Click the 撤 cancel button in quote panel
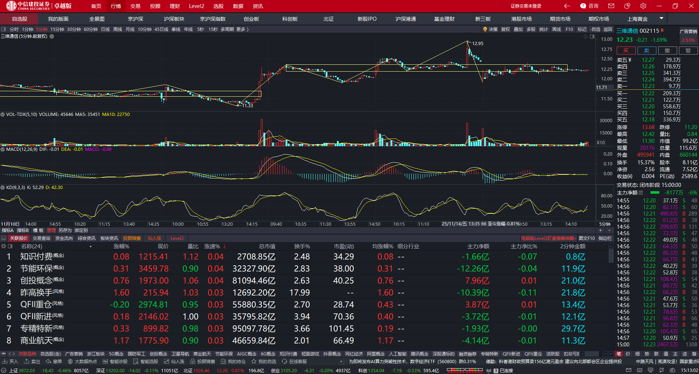Image resolution: width=699 pixels, height=374 pixels. coord(667,51)
